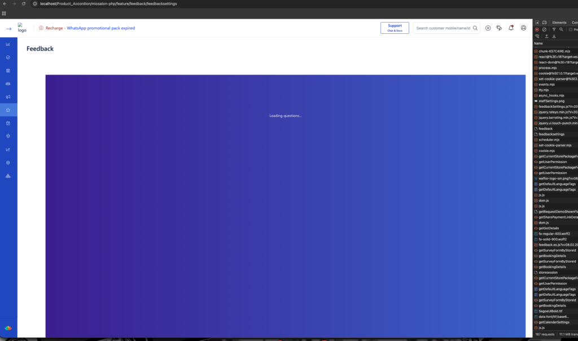Focus the Search customer input field
The height and width of the screenshot is (341, 578).
coord(443,28)
